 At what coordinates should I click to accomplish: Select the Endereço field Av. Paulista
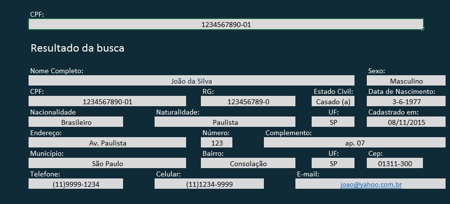107,143
